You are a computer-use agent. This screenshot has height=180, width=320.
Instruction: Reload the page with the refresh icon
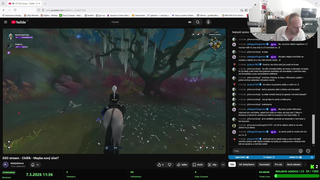click(15, 10)
